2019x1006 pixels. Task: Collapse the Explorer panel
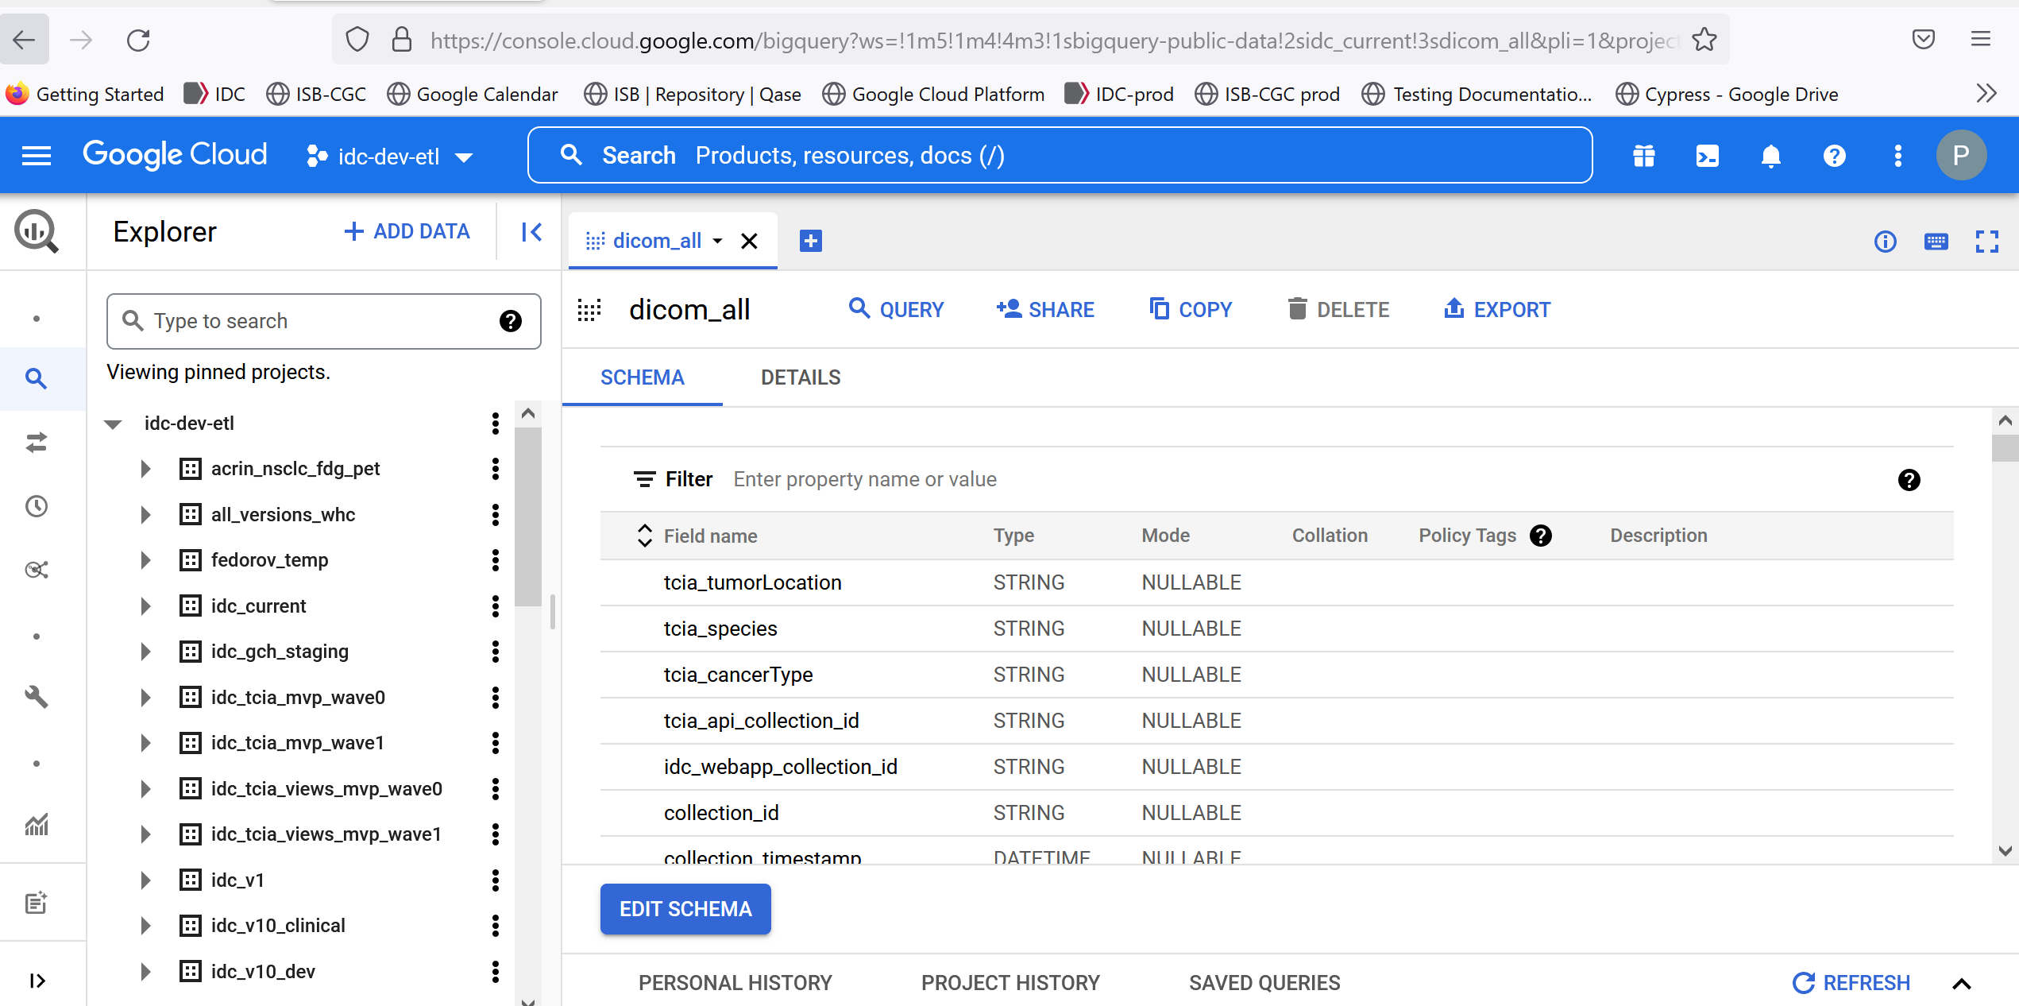(x=530, y=231)
